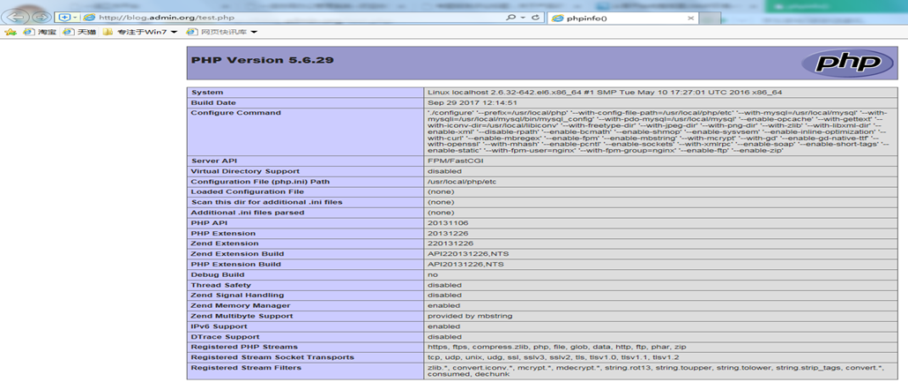Click the PHP Extension Build label

click(x=235, y=265)
